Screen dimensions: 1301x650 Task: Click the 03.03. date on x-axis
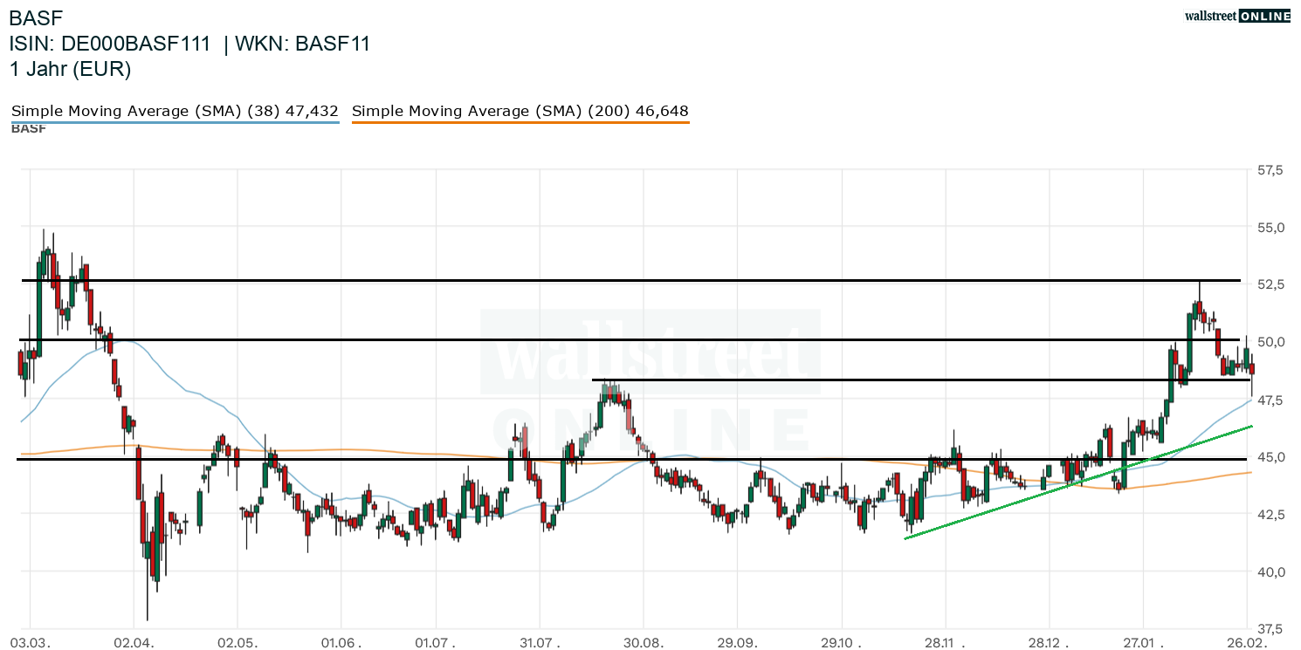point(31,642)
